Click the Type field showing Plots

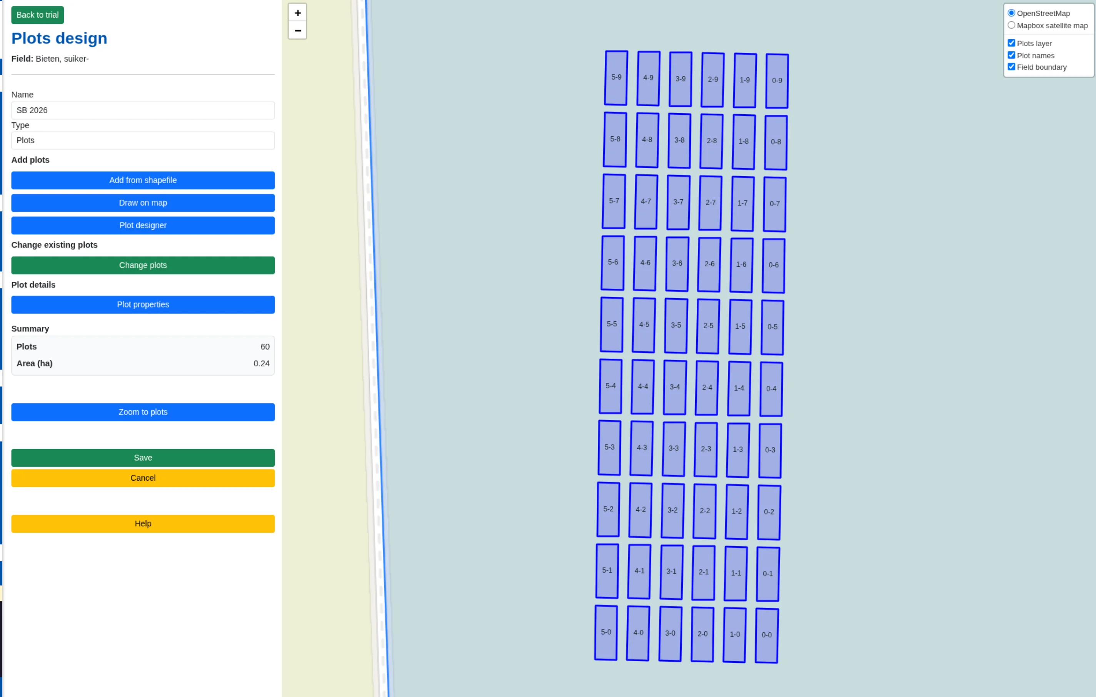143,140
